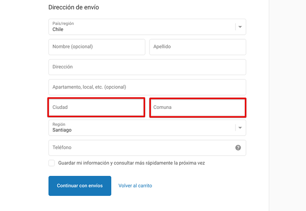This screenshot has width=306, height=211.
Task: Click the selected Santiago region value
Action: [62, 131]
